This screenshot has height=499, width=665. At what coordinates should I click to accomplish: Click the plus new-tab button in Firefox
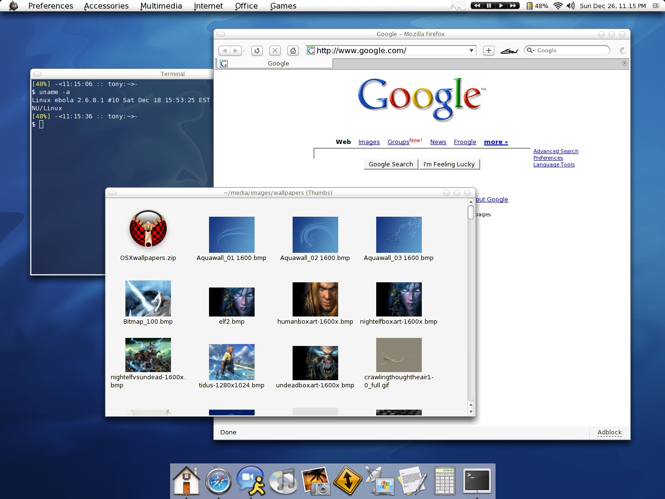489,50
